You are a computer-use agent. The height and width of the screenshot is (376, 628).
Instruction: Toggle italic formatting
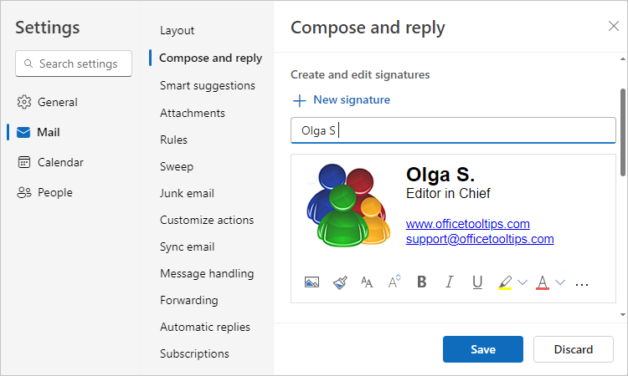tap(450, 282)
